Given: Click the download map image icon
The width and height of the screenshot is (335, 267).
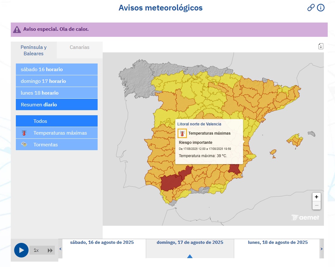Looking at the screenshot, I should [x=321, y=46].
